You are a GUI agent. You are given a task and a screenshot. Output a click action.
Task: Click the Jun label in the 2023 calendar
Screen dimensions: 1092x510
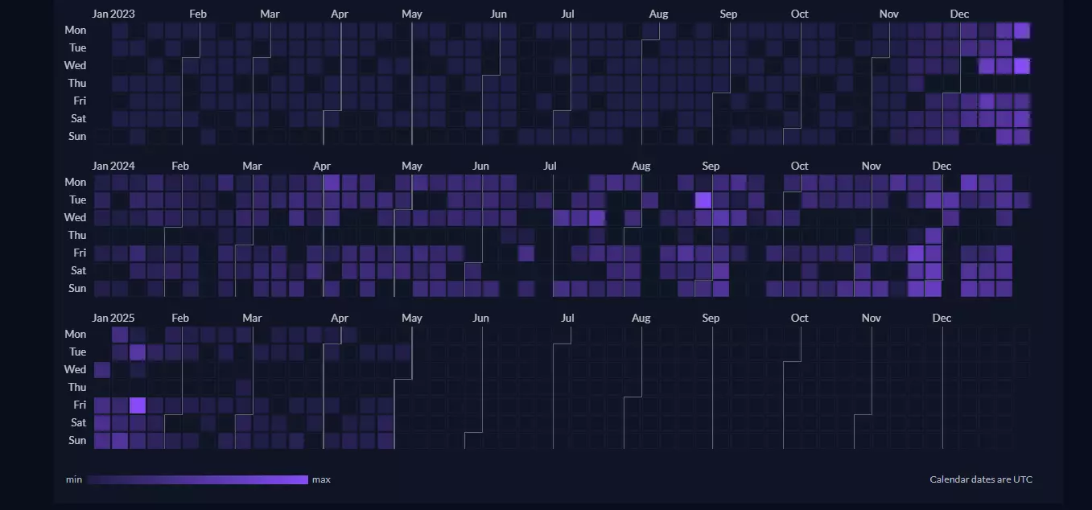[x=499, y=14]
